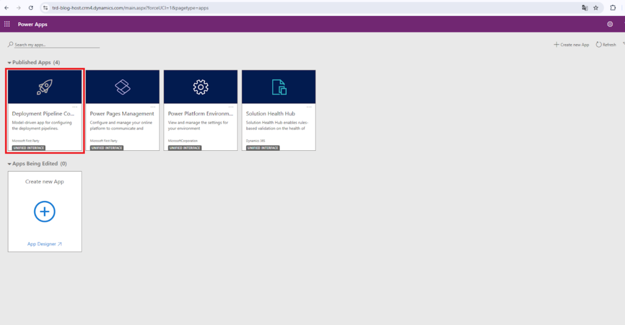625x325 pixels.
Task: Open more options on Deployment Pipeline tile
Action: [75, 106]
